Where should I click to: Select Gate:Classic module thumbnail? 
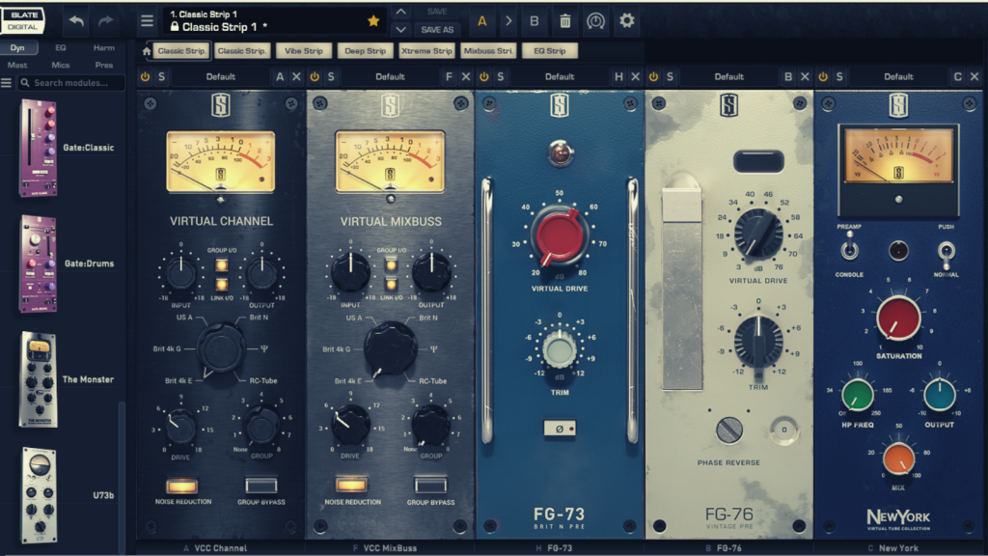click(x=39, y=148)
